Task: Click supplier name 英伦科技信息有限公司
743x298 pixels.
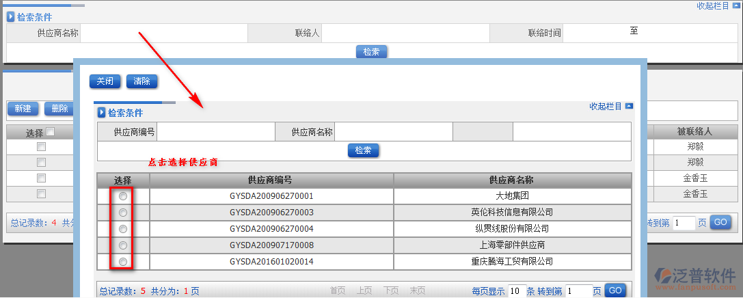Action: [512, 213]
